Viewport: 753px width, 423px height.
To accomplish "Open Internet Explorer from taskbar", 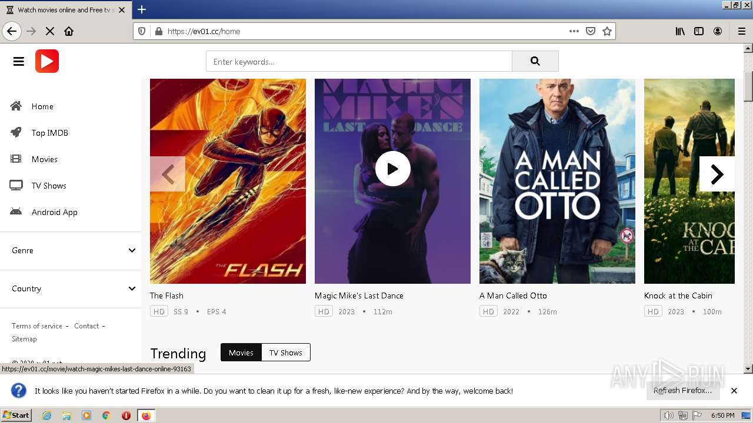I will click(47, 415).
